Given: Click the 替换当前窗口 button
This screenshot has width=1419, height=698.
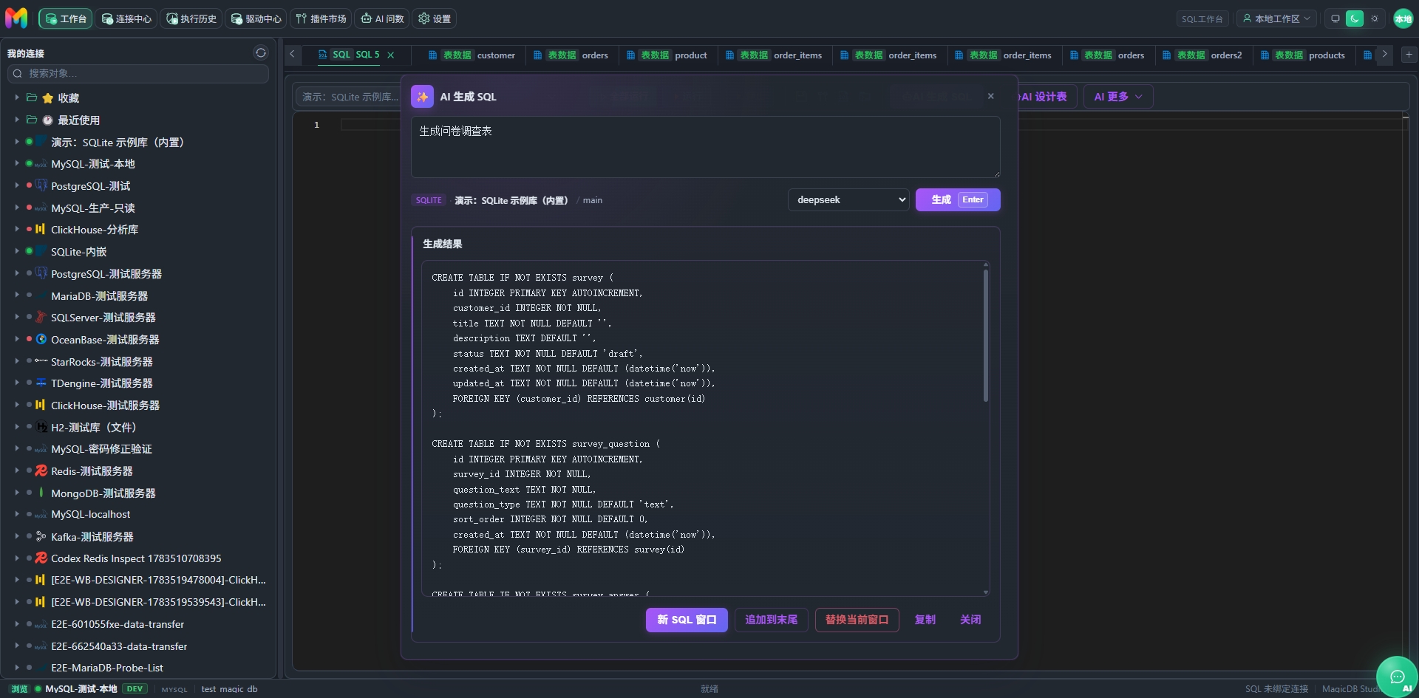Looking at the screenshot, I should [x=857, y=620].
